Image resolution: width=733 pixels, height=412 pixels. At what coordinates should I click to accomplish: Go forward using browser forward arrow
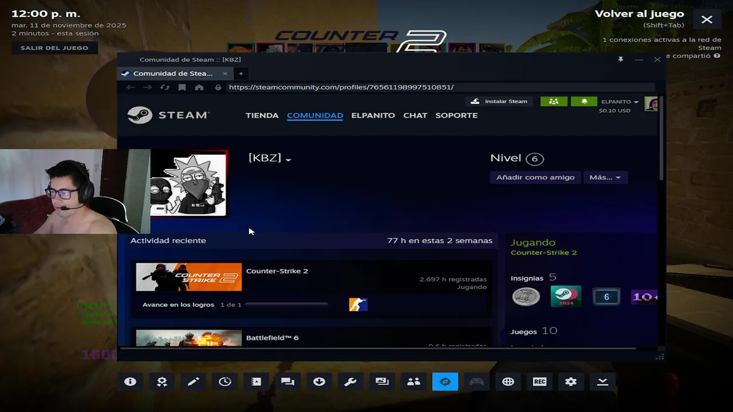[x=148, y=88]
